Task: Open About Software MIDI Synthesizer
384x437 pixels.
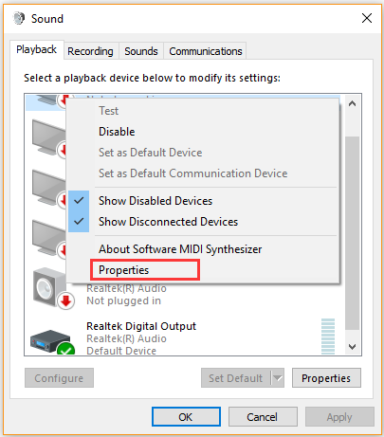Action: (180, 249)
